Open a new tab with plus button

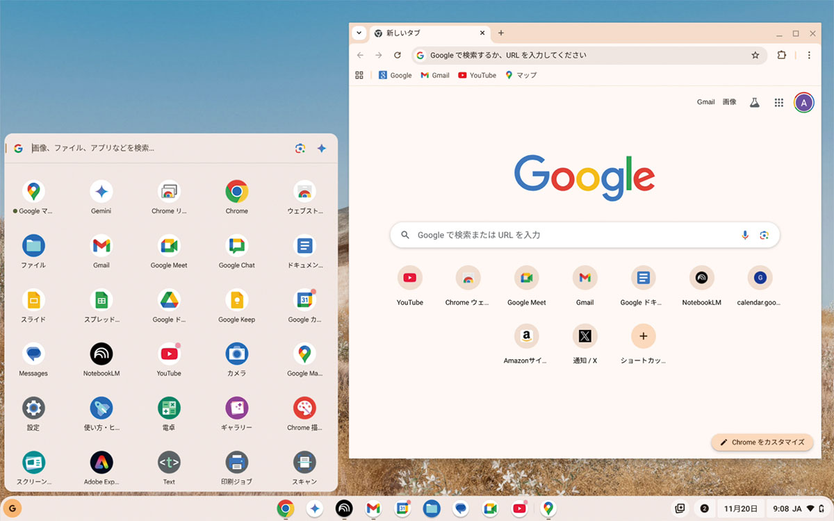pos(501,33)
